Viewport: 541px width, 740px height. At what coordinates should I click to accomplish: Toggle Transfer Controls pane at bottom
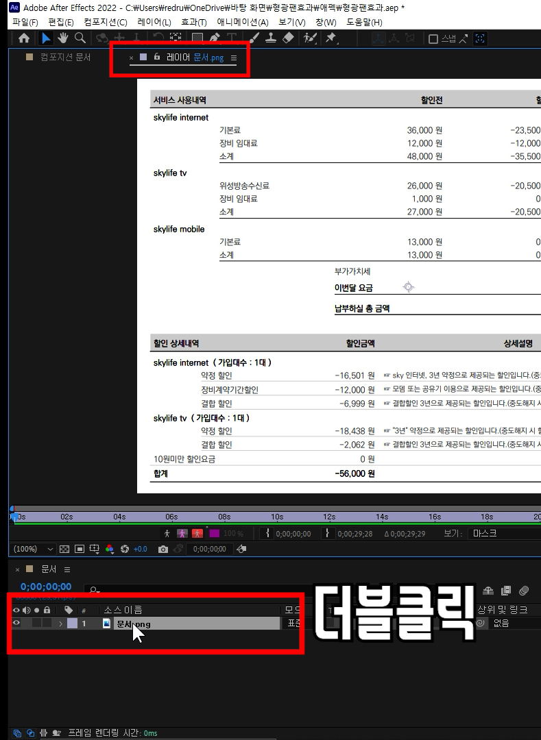click(31, 733)
